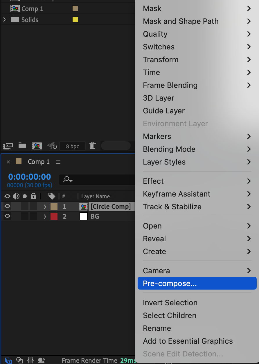Hide the Circle Comp layer
This screenshot has height=364, width=259.
pos(7,206)
